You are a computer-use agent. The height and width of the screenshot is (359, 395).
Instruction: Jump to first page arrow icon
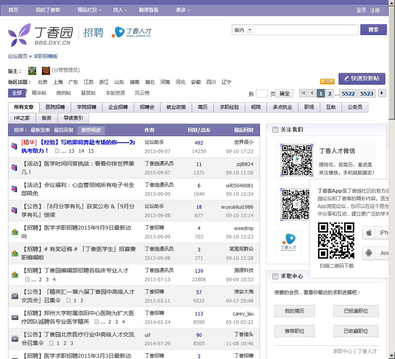303,93
